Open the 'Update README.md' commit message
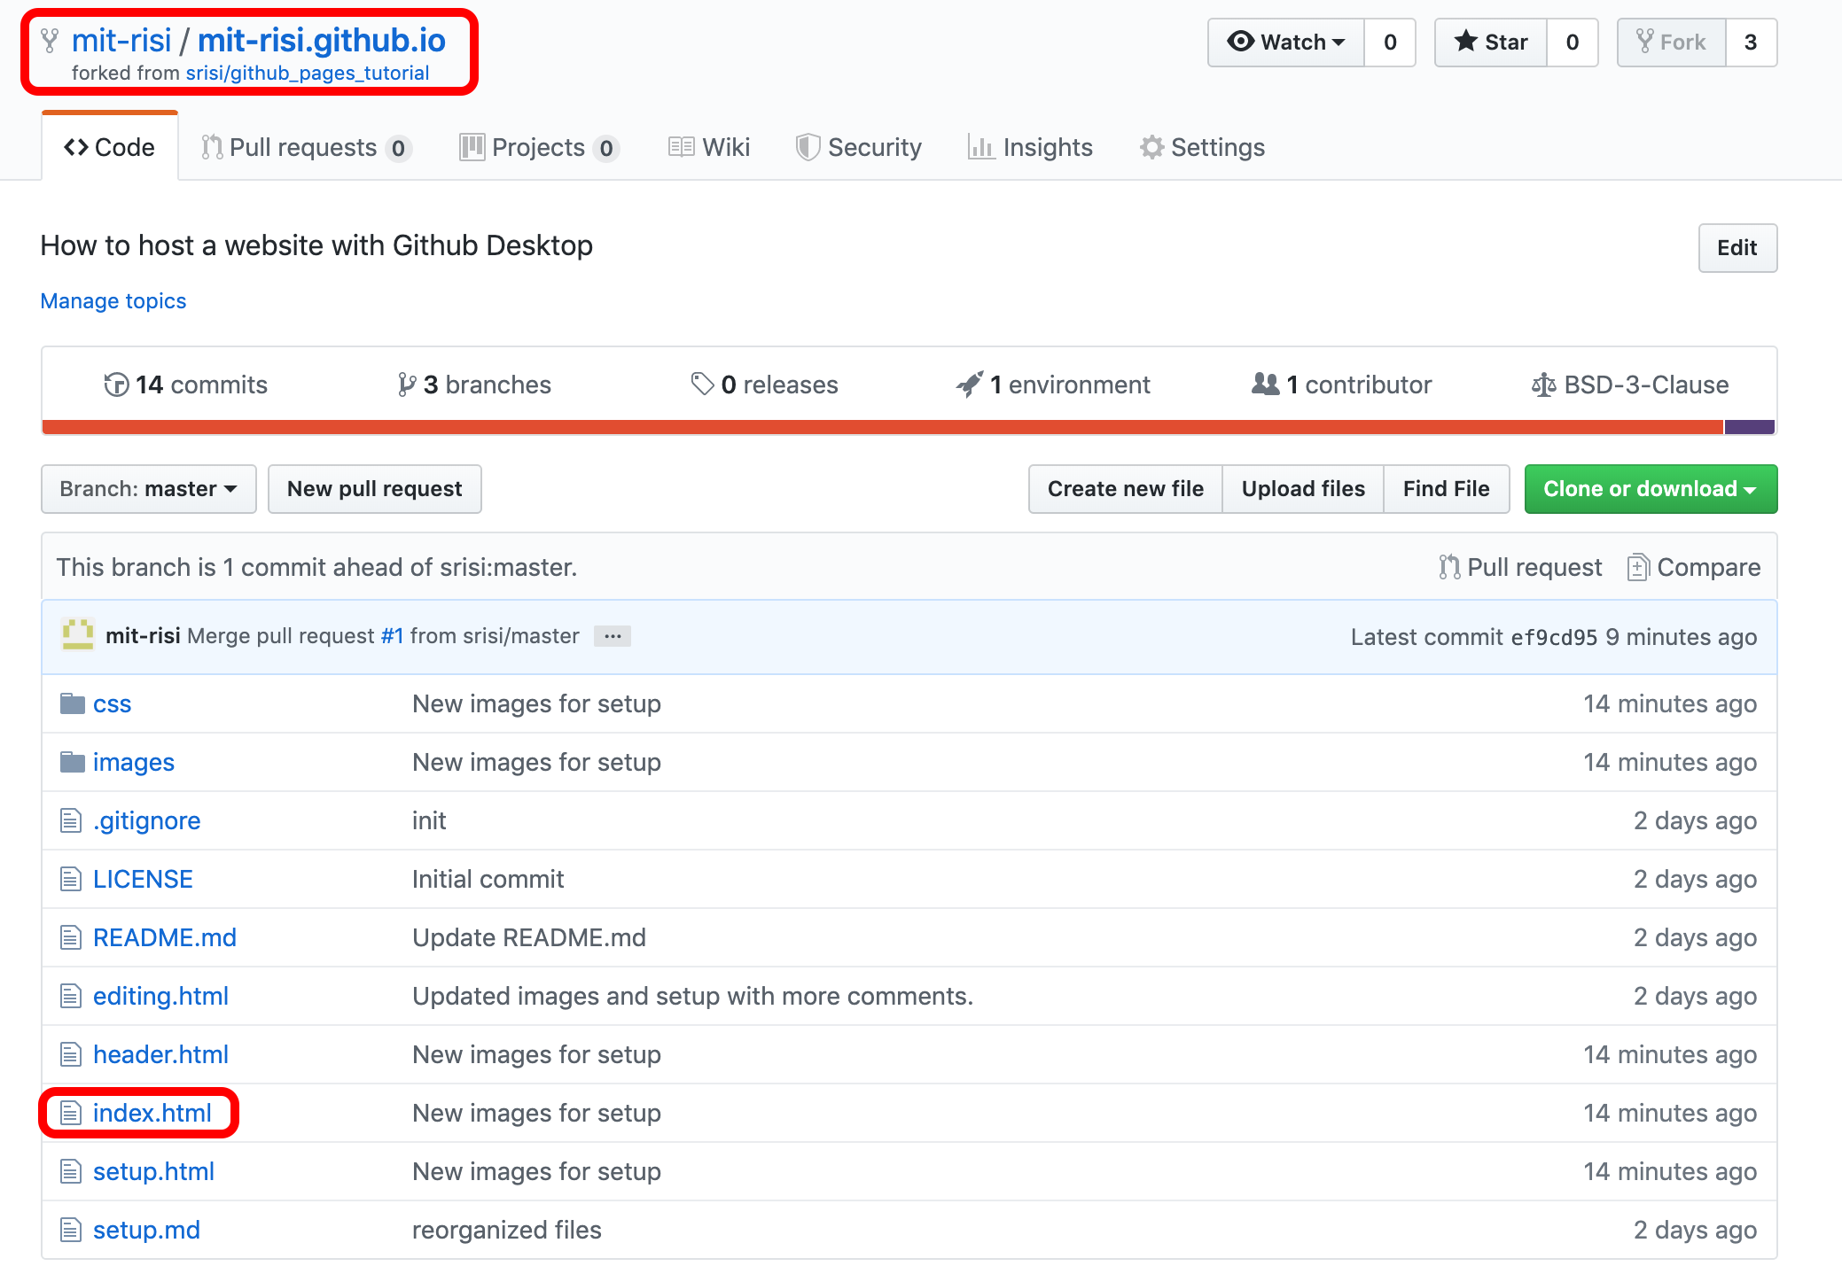 [x=529, y=937]
